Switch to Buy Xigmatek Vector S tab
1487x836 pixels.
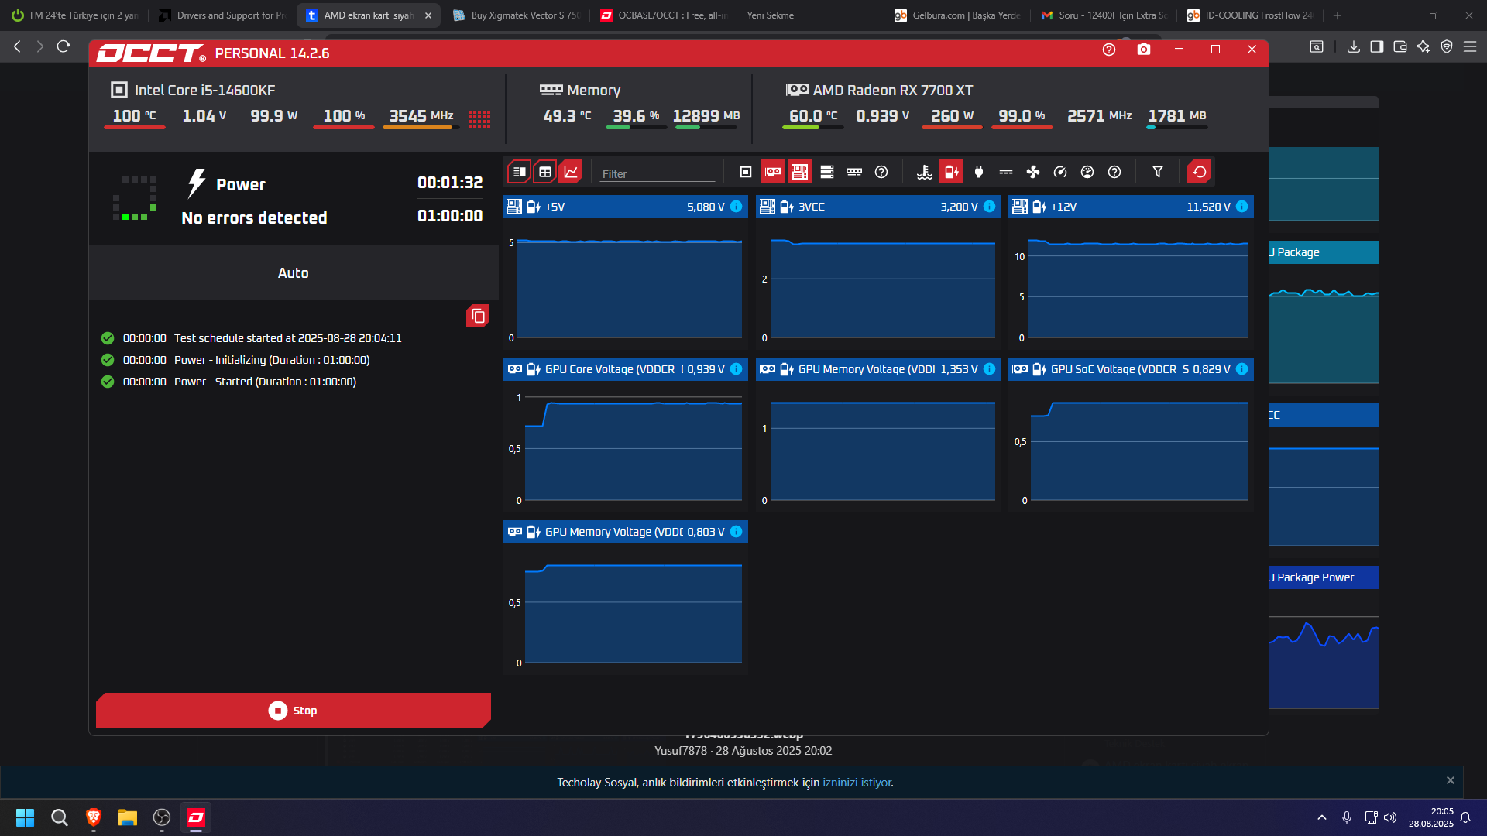(517, 15)
